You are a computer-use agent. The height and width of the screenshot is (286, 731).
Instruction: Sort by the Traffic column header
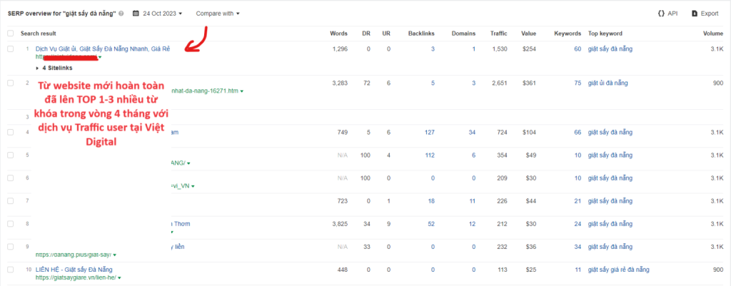pos(498,33)
